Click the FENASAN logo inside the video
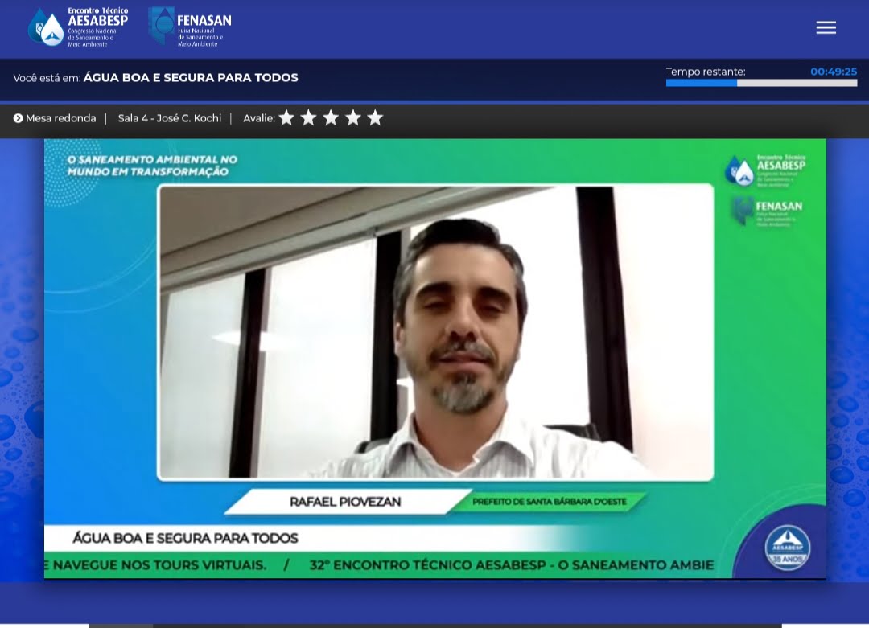This screenshot has width=869, height=628. pos(766,211)
